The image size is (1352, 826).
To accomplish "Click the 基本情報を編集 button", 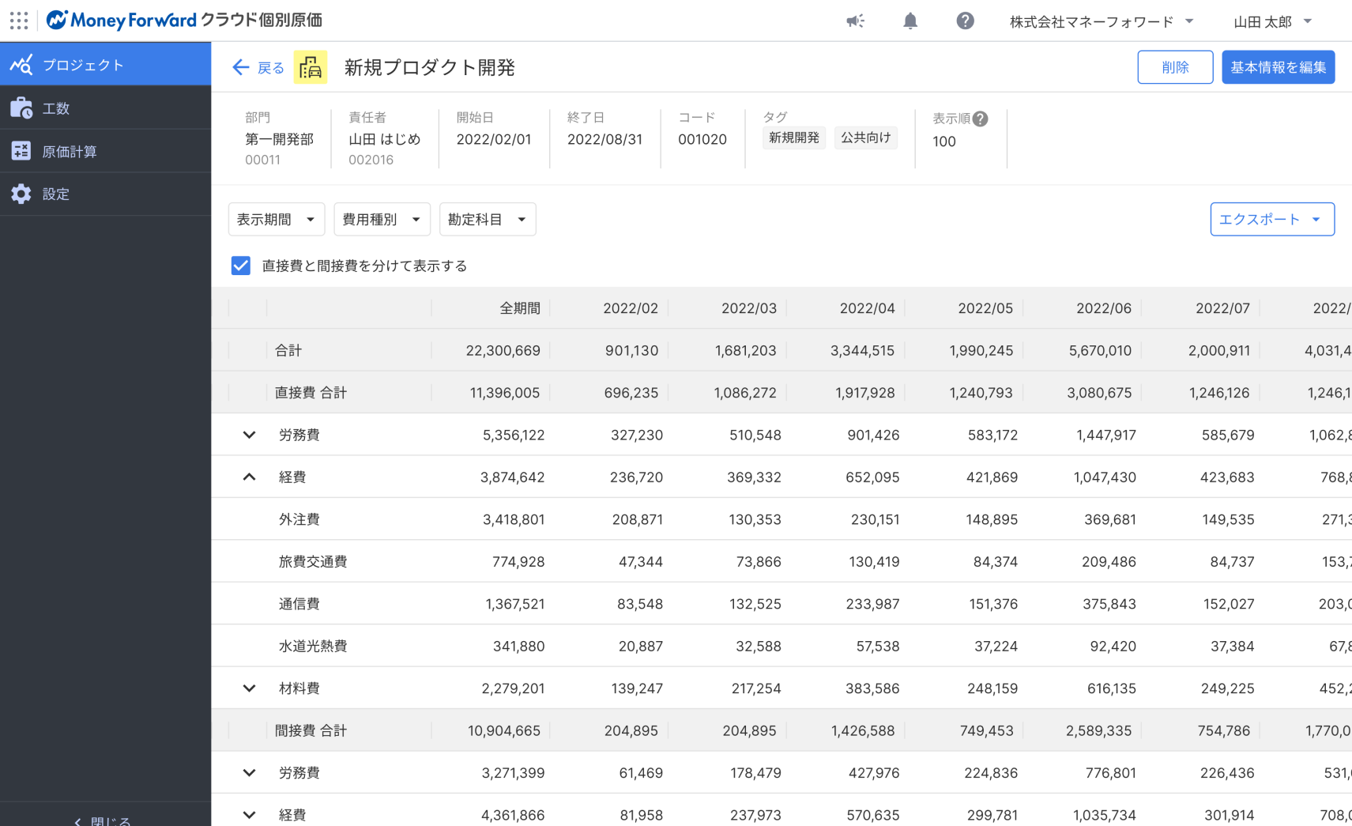I will click(x=1278, y=67).
